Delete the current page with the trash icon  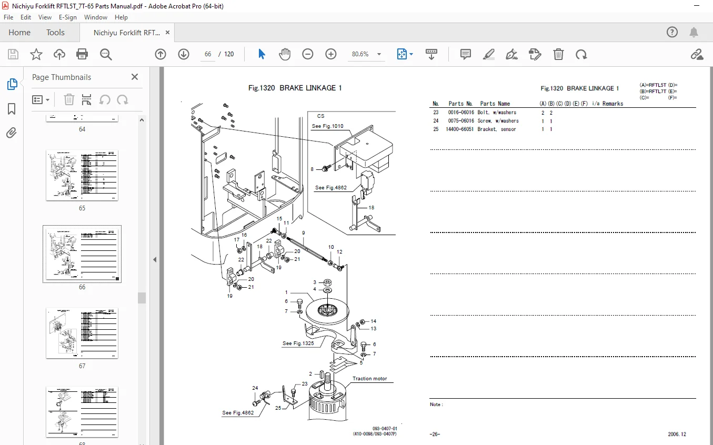tap(558, 54)
